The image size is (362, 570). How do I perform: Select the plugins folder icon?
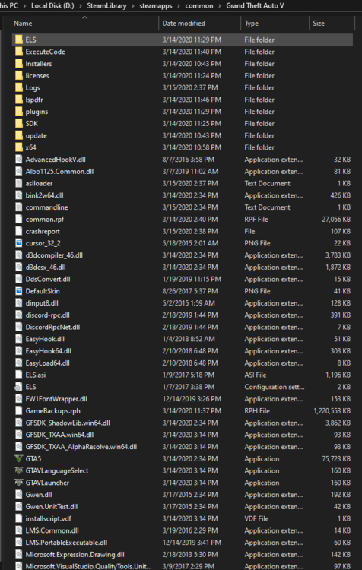(19, 112)
